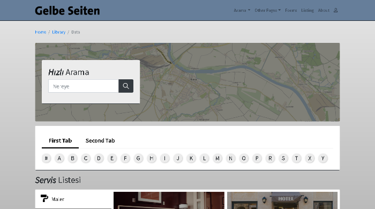This screenshot has height=209, width=375.
Task: Filter by letter T
Action: tap(297, 158)
